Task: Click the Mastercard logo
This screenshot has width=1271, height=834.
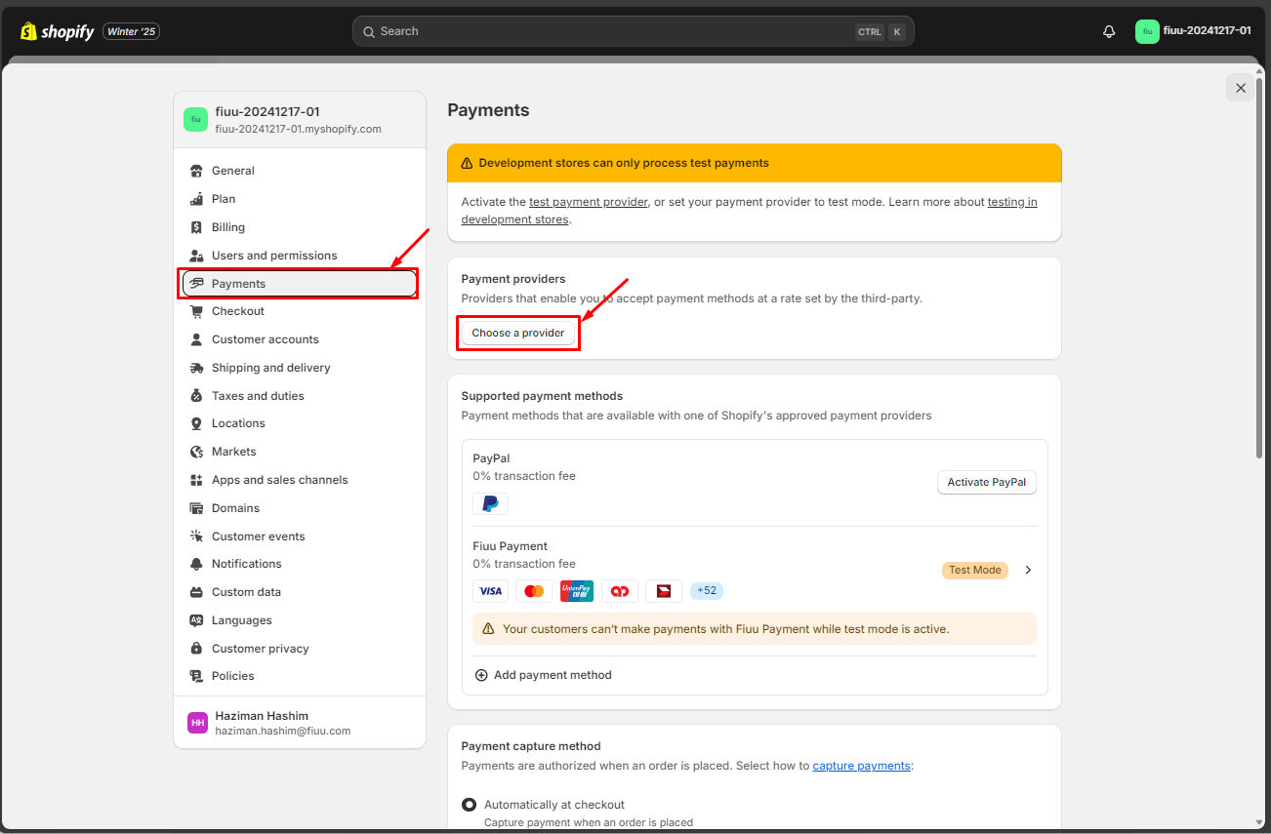Action: click(x=533, y=591)
